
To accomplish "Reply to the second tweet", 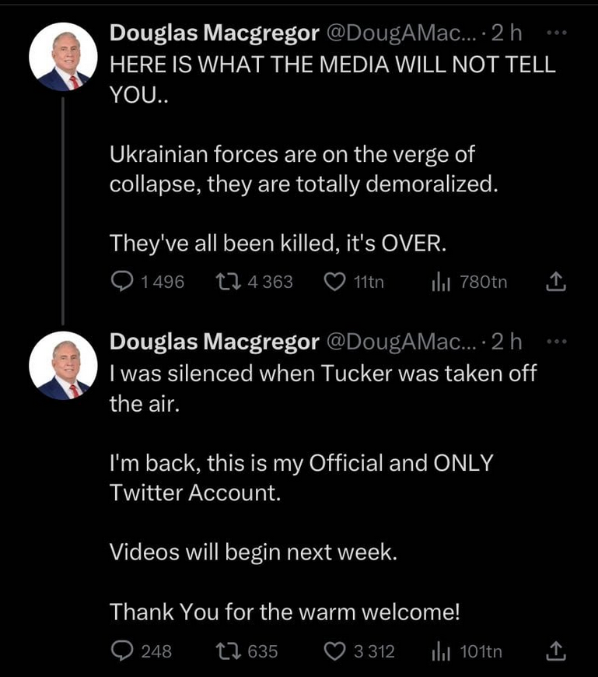I will [124, 651].
